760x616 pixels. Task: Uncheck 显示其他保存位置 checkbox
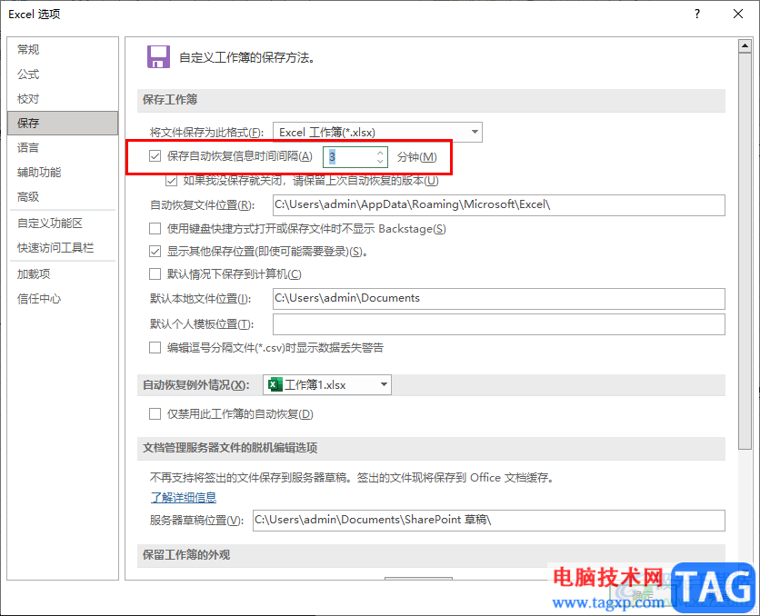155,251
